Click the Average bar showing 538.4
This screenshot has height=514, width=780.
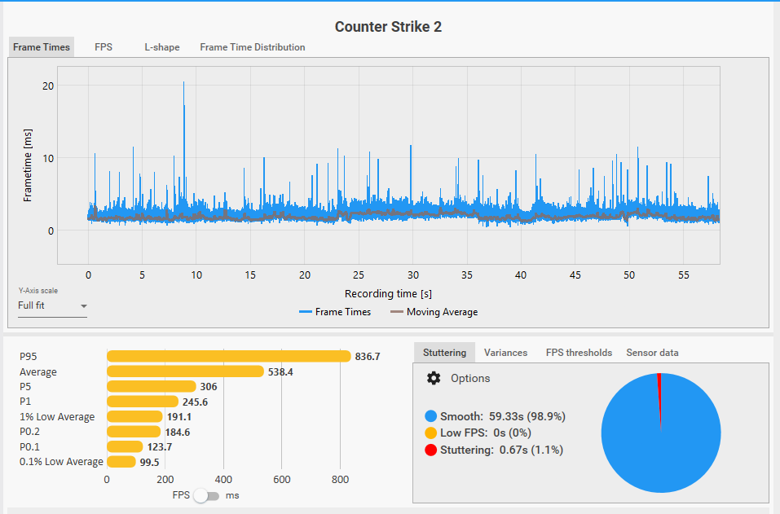185,371
